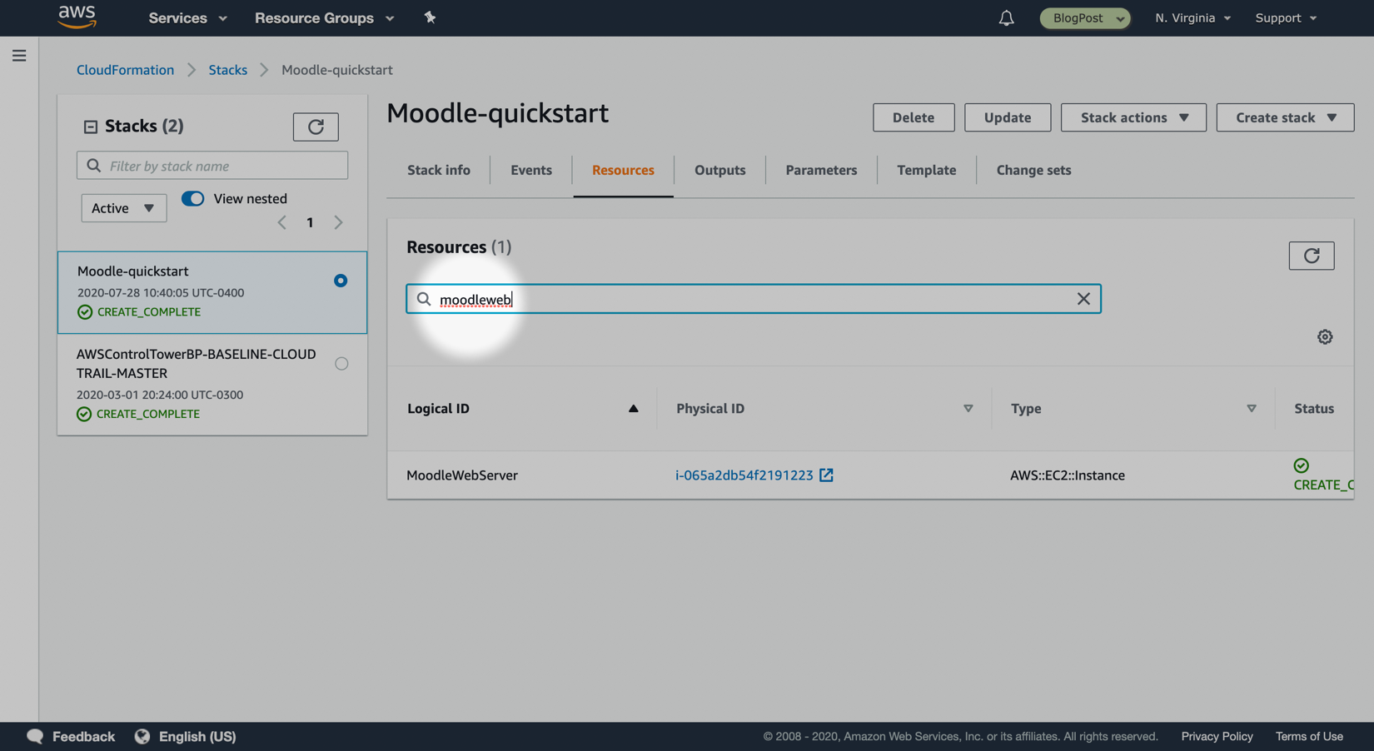Focus the Filter by stack name field

212,166
